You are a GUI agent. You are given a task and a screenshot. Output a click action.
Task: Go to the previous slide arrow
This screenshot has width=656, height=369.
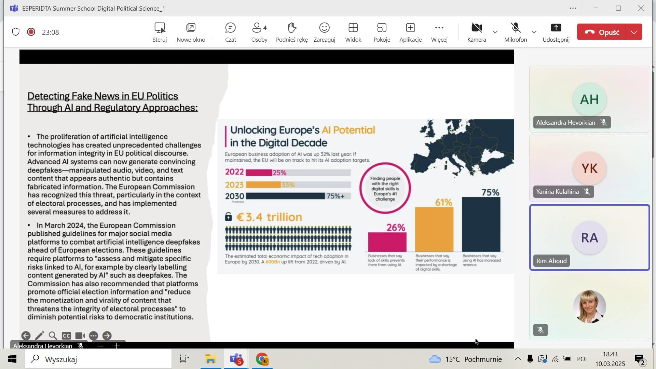click(x=26, y=336)
